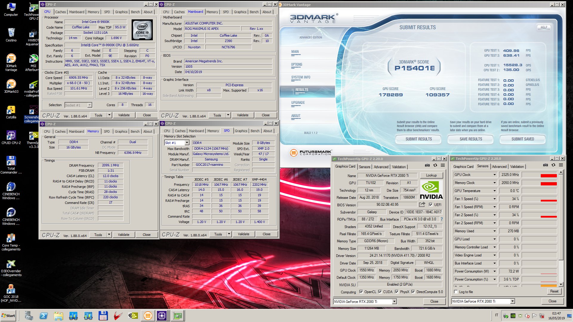Expand GPU Temperature sensor dropdown
This screenshot has height=322, width=573.
coord(495,191)
